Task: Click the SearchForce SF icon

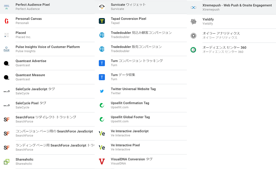Action: point(6,119)
